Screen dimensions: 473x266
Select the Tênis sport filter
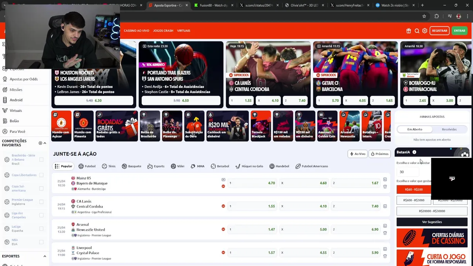click(109, 166)
